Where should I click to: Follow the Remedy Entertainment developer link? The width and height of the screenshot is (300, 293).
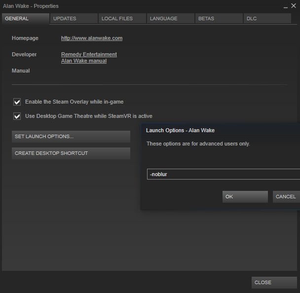[x=89, y=55]
